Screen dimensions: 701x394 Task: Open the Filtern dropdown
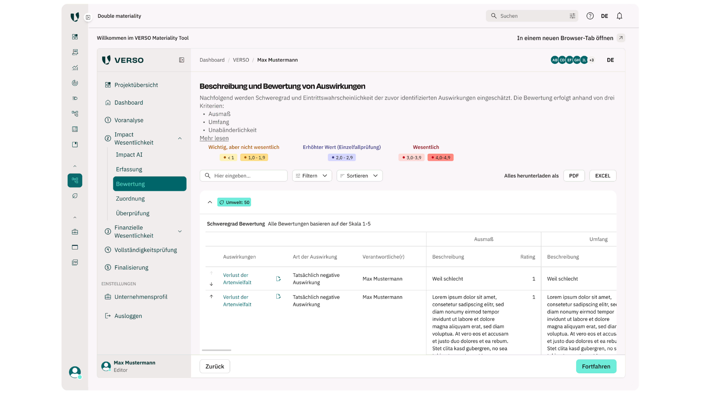(x=312, y=176)
